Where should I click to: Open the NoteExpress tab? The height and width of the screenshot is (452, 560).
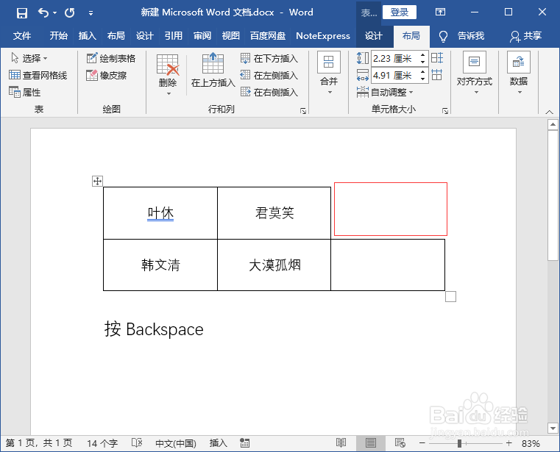323,36
